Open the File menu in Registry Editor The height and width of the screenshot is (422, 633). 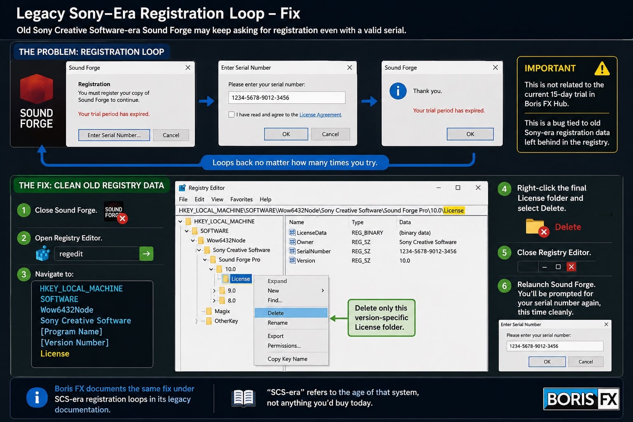coord(183,199)
